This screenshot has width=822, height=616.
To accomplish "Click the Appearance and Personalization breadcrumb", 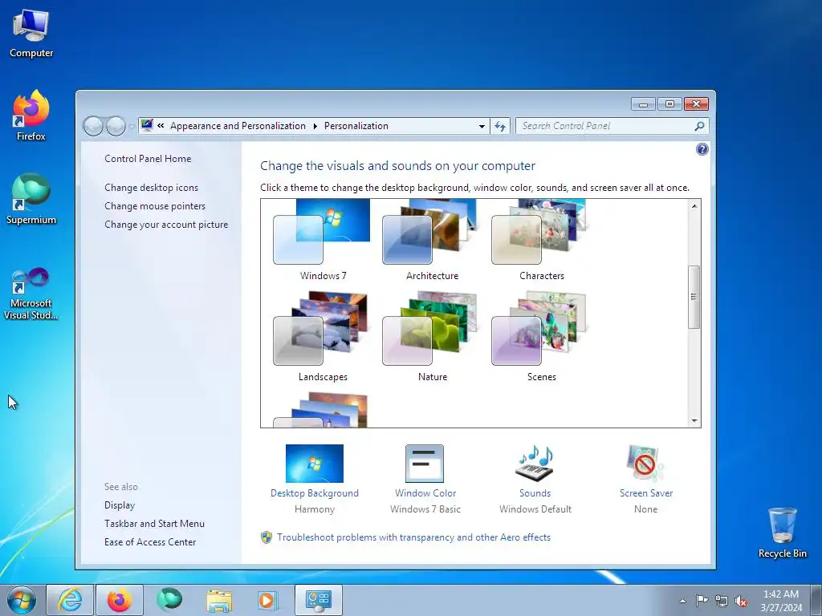I will click(238, 126).
